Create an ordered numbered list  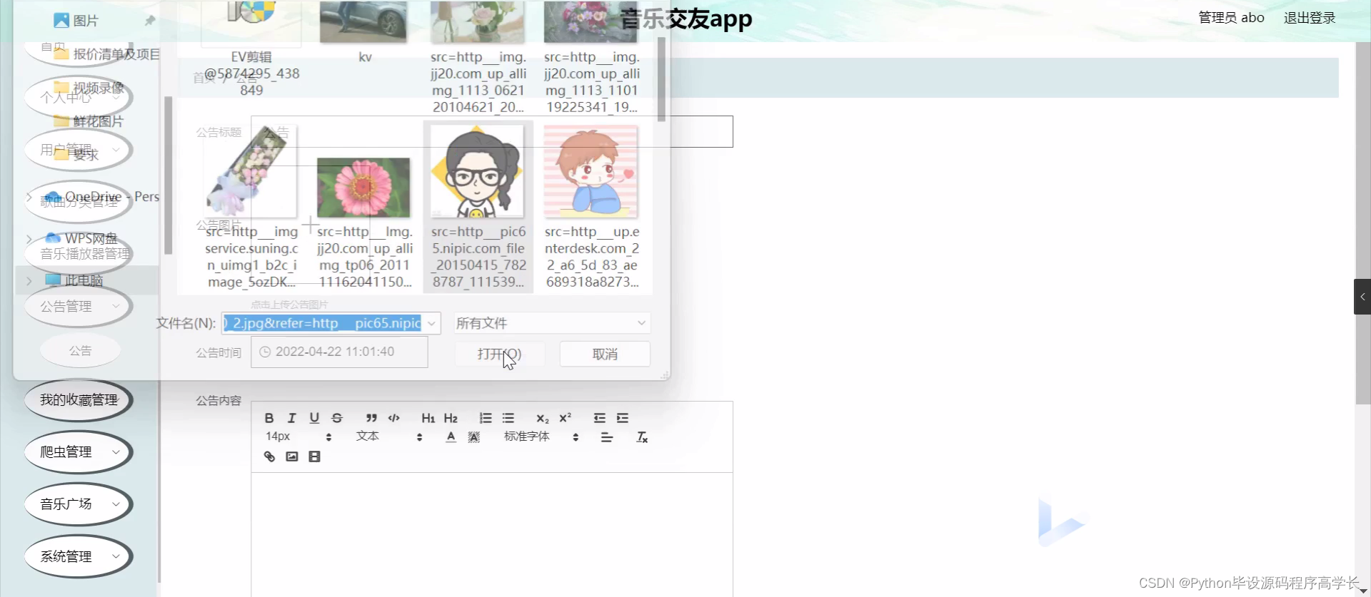coord(486,418)
